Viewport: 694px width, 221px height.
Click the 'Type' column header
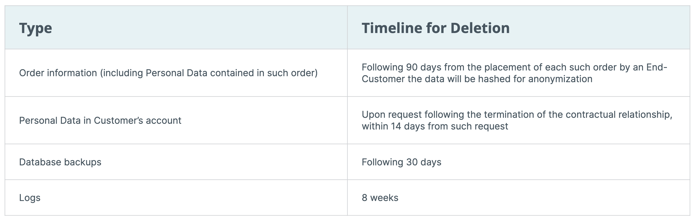point(35,28)
